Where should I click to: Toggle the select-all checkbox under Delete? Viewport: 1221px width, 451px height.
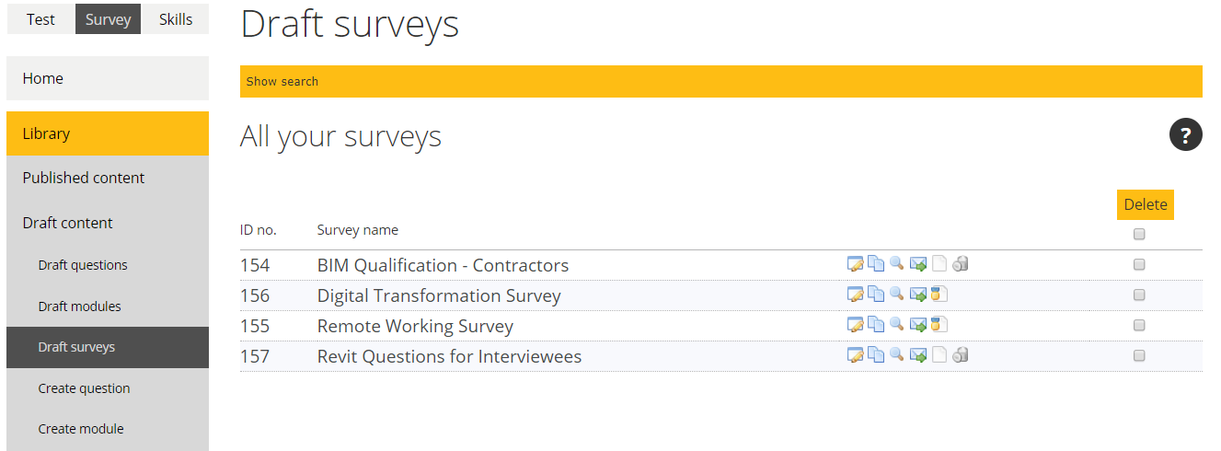(x=1139, y=234)
